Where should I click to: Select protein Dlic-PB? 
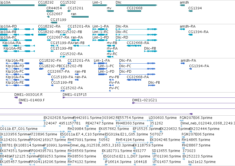click(x=152, y=85)
